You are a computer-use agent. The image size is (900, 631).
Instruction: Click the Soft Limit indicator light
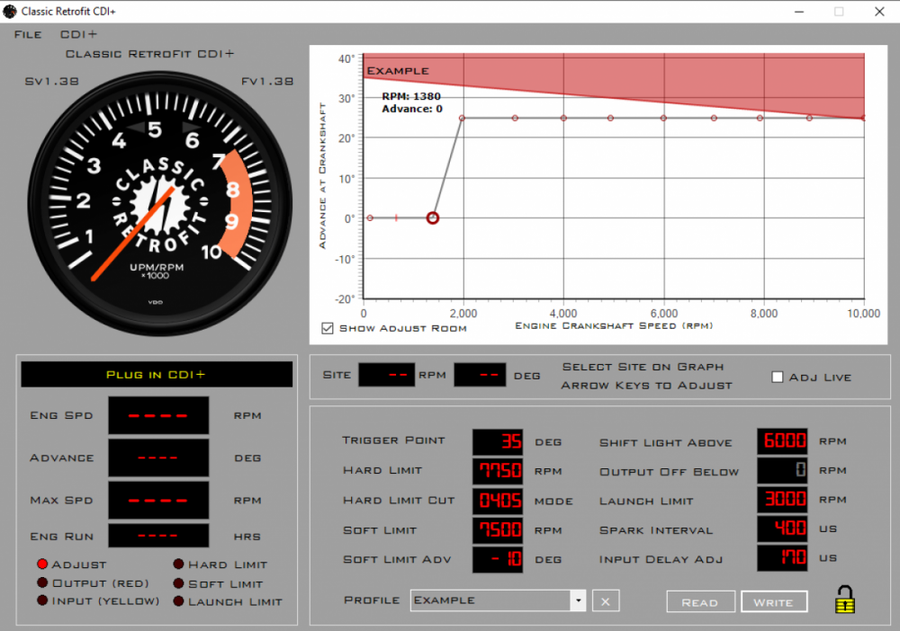pos(178,583)
